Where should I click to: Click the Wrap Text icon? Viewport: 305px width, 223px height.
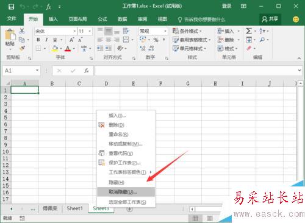tap(126, 30)
